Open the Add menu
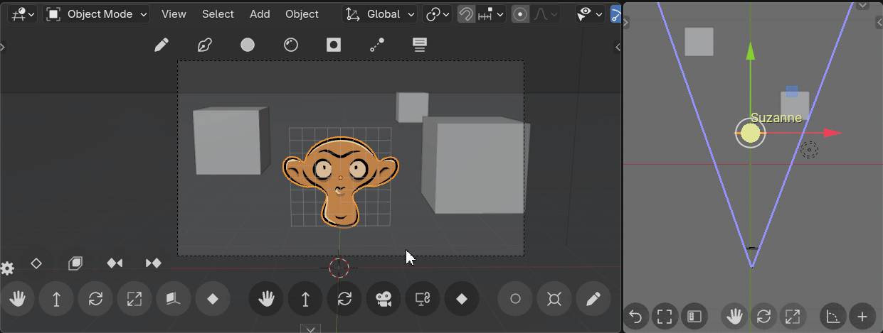The width and height of the screenshot is (883, 333). [x=260, y=13]
